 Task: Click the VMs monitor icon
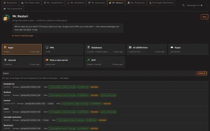coord(47,47)
